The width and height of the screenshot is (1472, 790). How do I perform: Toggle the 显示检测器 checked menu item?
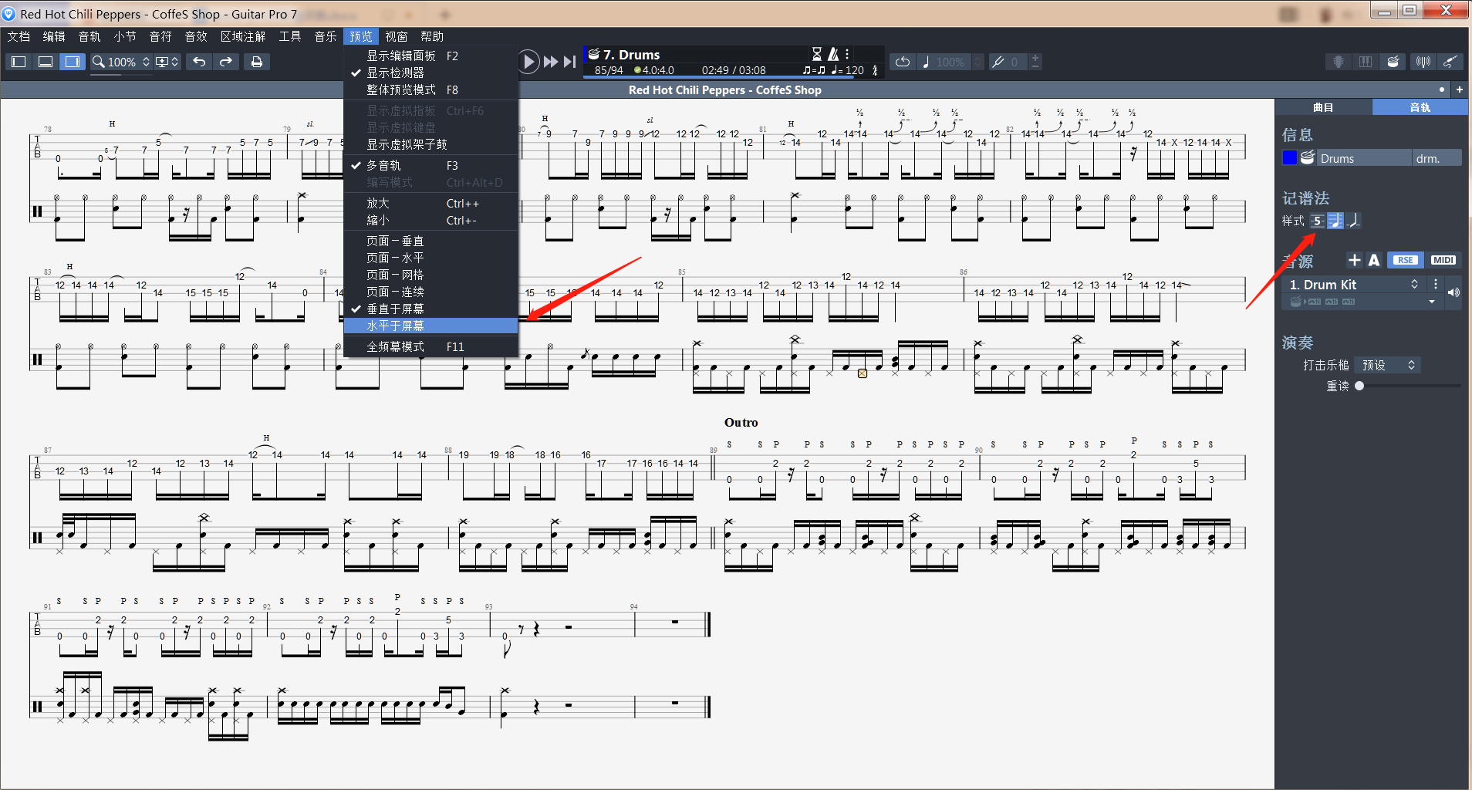point(395,73)
